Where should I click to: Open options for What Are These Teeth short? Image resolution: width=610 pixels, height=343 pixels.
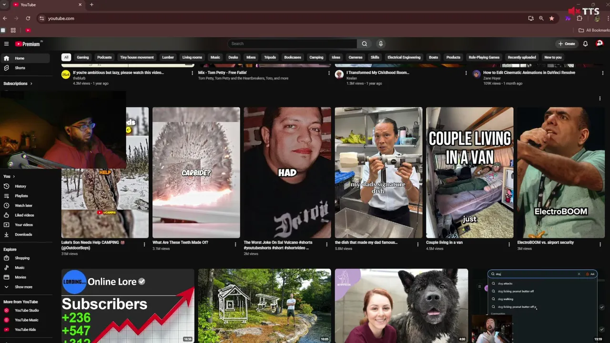(x=235, y=244)
